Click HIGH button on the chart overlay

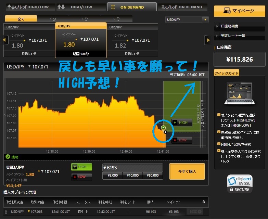pos(181,123)
